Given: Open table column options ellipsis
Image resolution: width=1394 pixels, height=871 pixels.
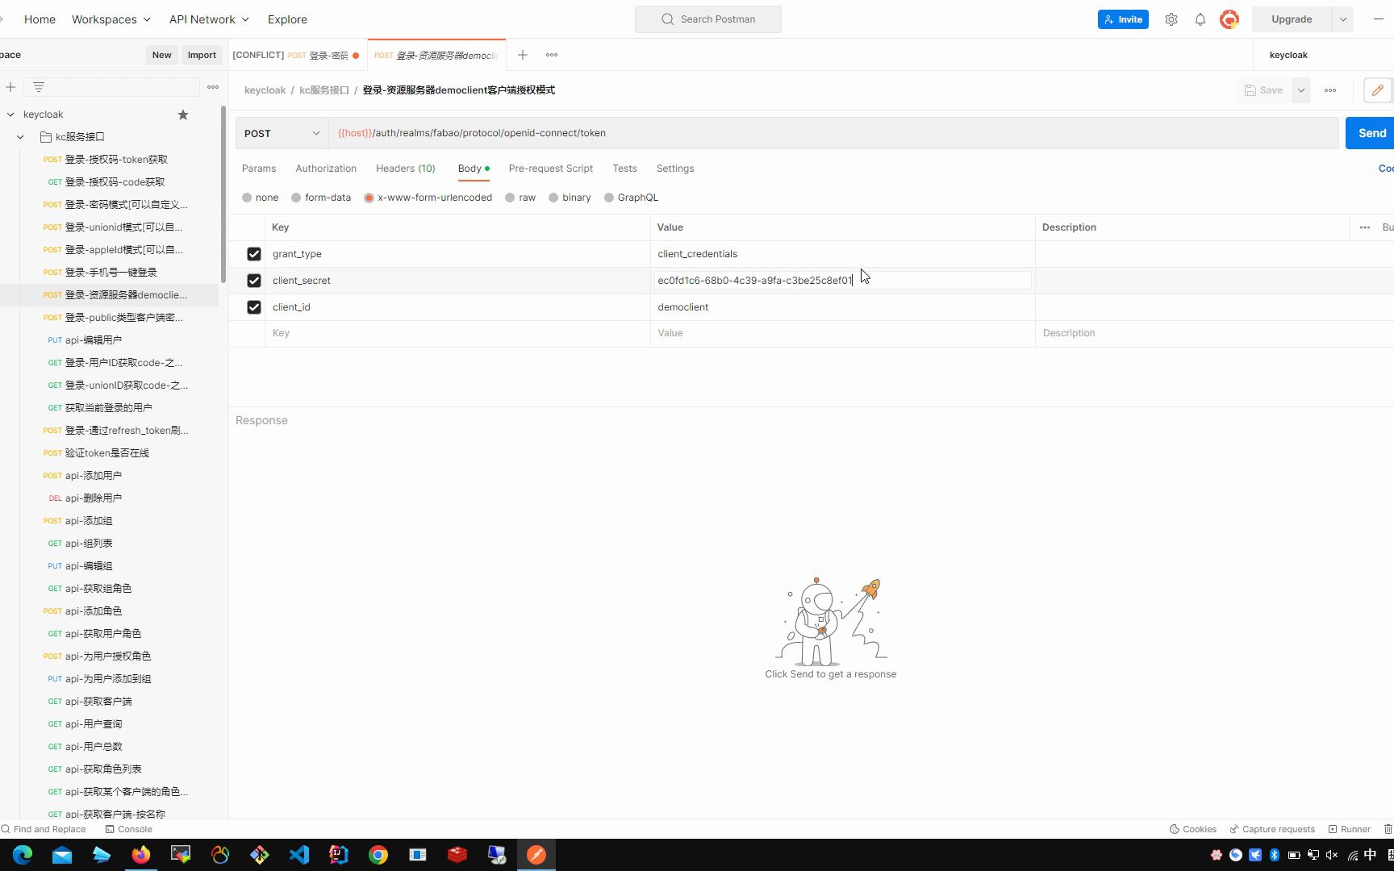Looking at the screenshot, I should [1365, 227].
